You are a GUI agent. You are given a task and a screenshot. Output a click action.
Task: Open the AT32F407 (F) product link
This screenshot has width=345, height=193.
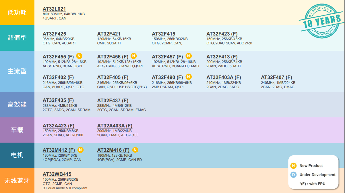[276, 77]
